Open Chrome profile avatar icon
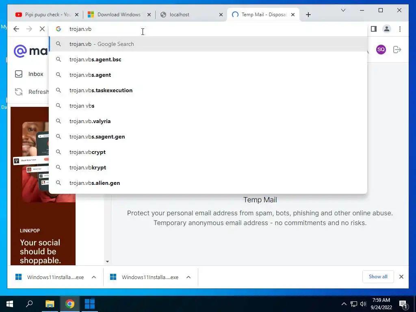 point(387,29)
